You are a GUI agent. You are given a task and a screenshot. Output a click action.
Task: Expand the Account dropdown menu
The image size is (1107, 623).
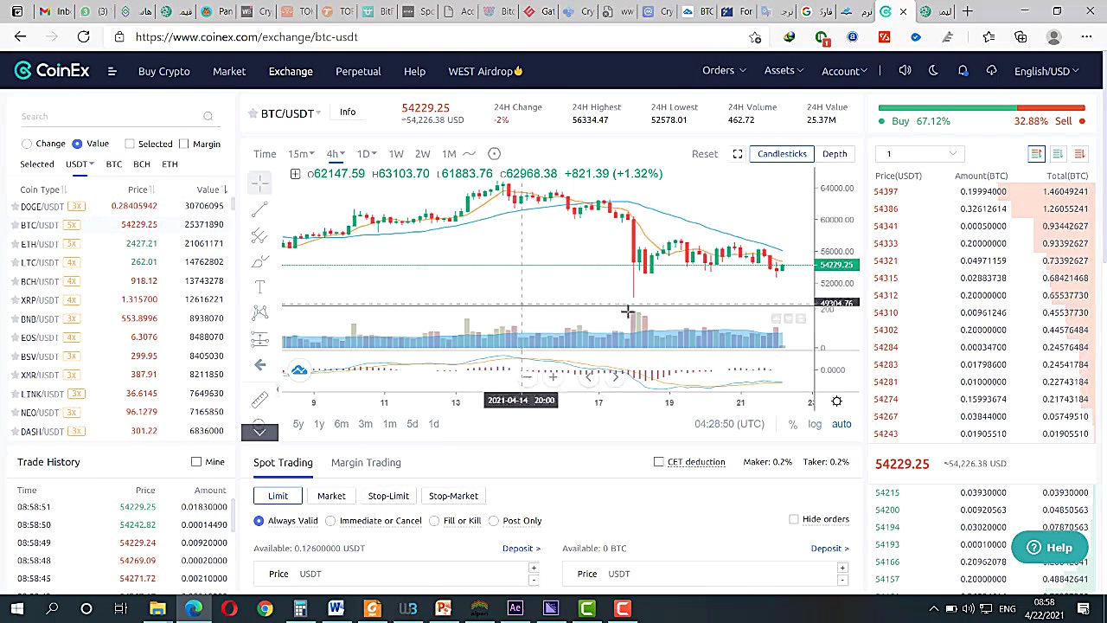pos(844,71)
